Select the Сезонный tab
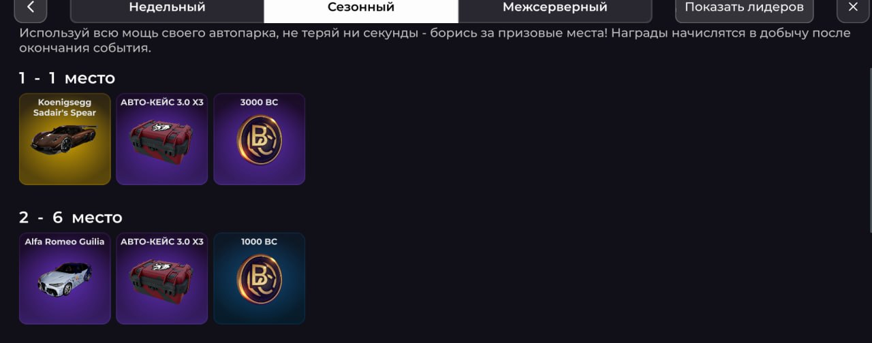Viewport: 872px width, 343px height. pos(361,8)
